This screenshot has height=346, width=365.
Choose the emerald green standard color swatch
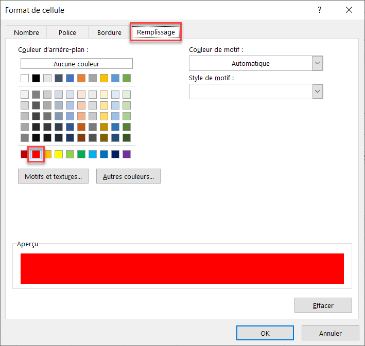pos(81,154)
